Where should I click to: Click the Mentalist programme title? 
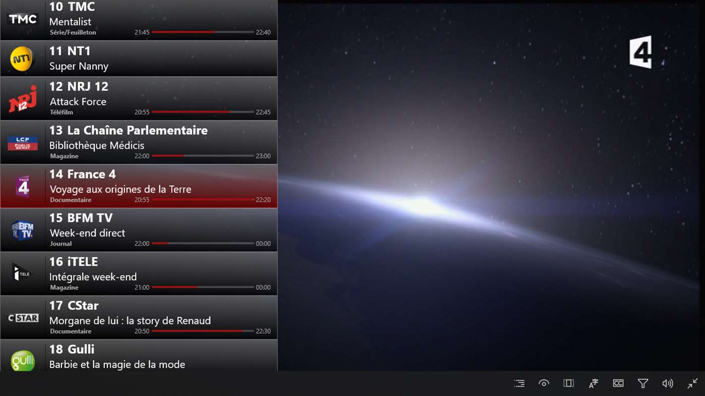coord(70,22)
